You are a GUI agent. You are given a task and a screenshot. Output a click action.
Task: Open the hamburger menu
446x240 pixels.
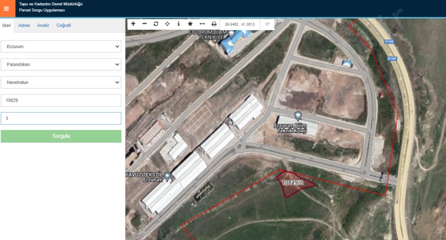pyautogui.click(x=7, y=8)
